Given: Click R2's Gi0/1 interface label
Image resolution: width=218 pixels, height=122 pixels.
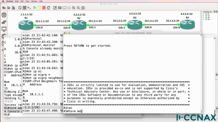Looking at the screenshot, I should [92, 27].
